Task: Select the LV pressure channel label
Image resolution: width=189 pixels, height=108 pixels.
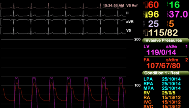Action: [x=146, y=46]
